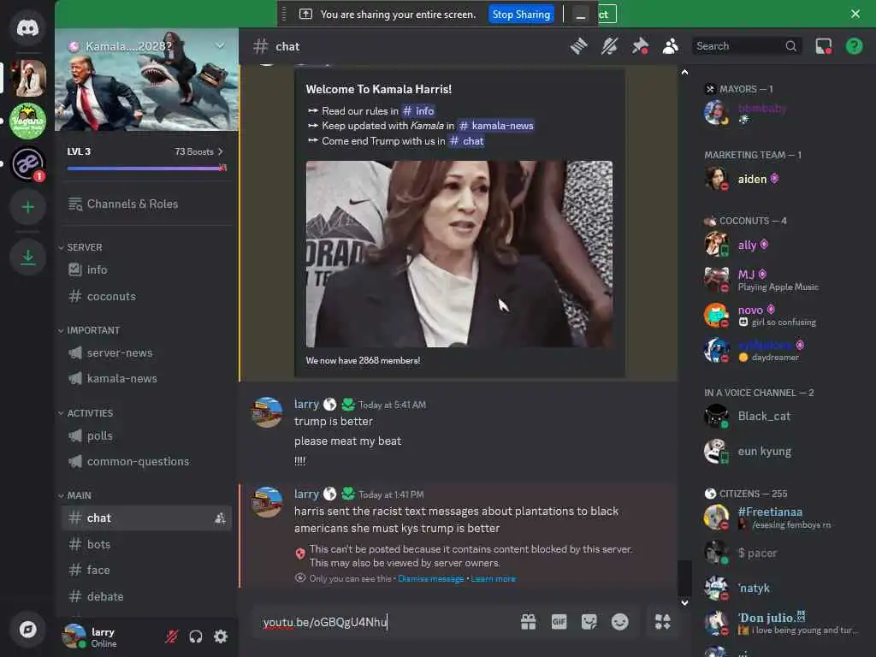Click the create invite icon on chat channel
Image resolution: width=876 pixels, height=657 pixels.
coord(220,518)
